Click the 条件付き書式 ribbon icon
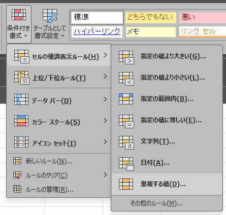 pos(19,15)
